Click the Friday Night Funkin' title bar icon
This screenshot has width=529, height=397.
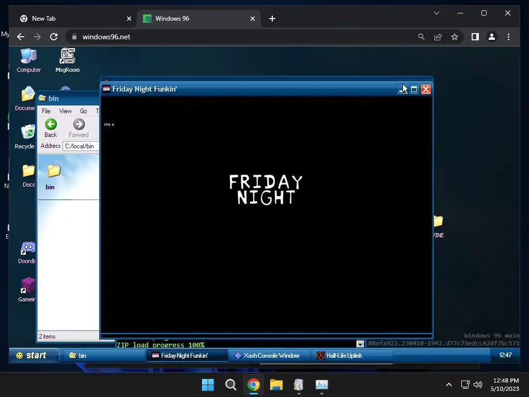(106, 89)
